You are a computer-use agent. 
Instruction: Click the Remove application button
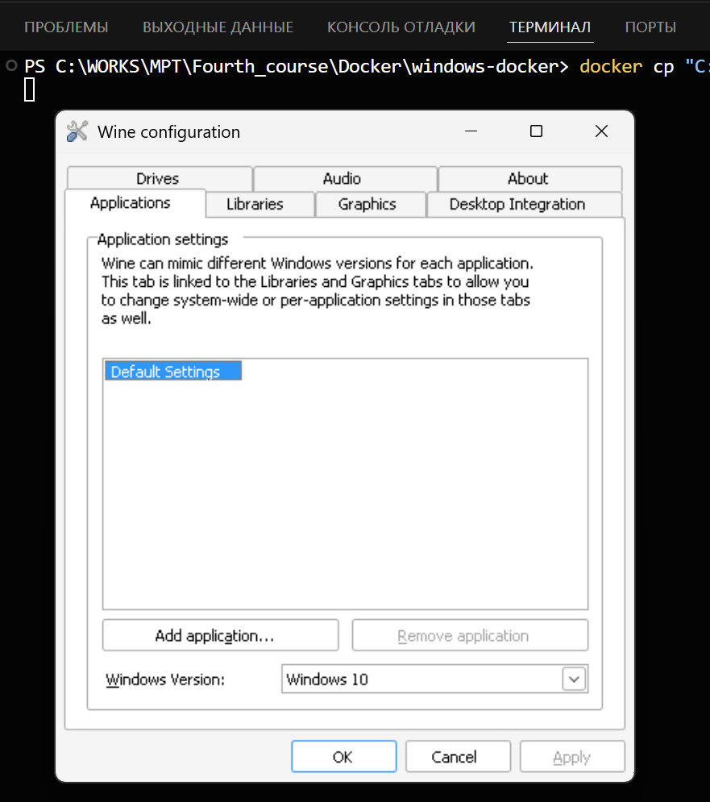pyautogui.click(x=470, y=635)
